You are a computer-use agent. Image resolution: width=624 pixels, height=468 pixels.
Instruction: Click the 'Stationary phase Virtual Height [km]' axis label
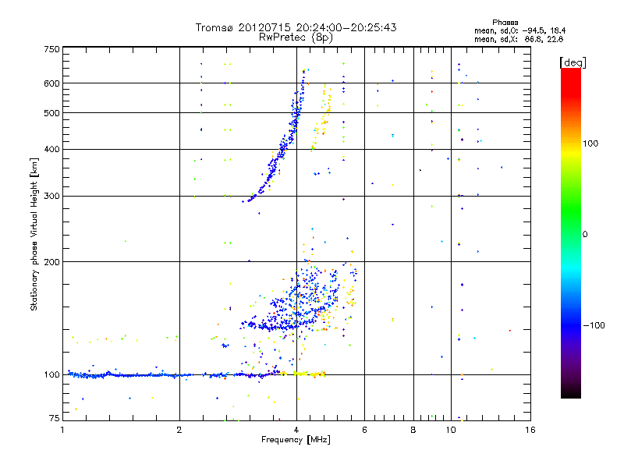(34, 234)
